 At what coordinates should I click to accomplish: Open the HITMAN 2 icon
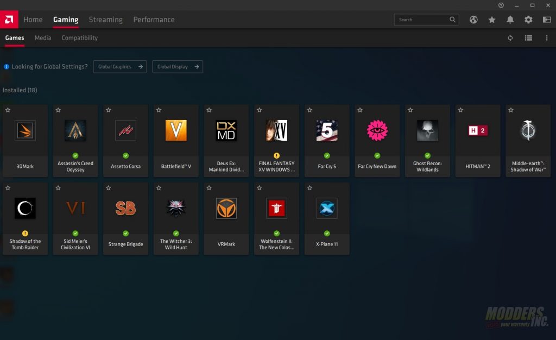478,130
